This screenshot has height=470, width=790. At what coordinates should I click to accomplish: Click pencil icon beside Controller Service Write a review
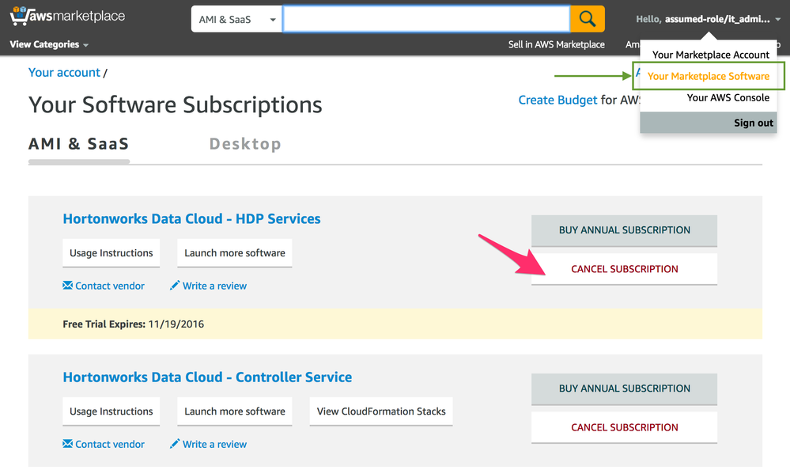[175, 444]
